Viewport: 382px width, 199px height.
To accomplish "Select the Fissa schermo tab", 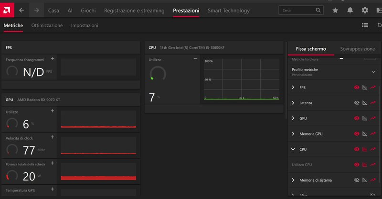I will [311, 49].
